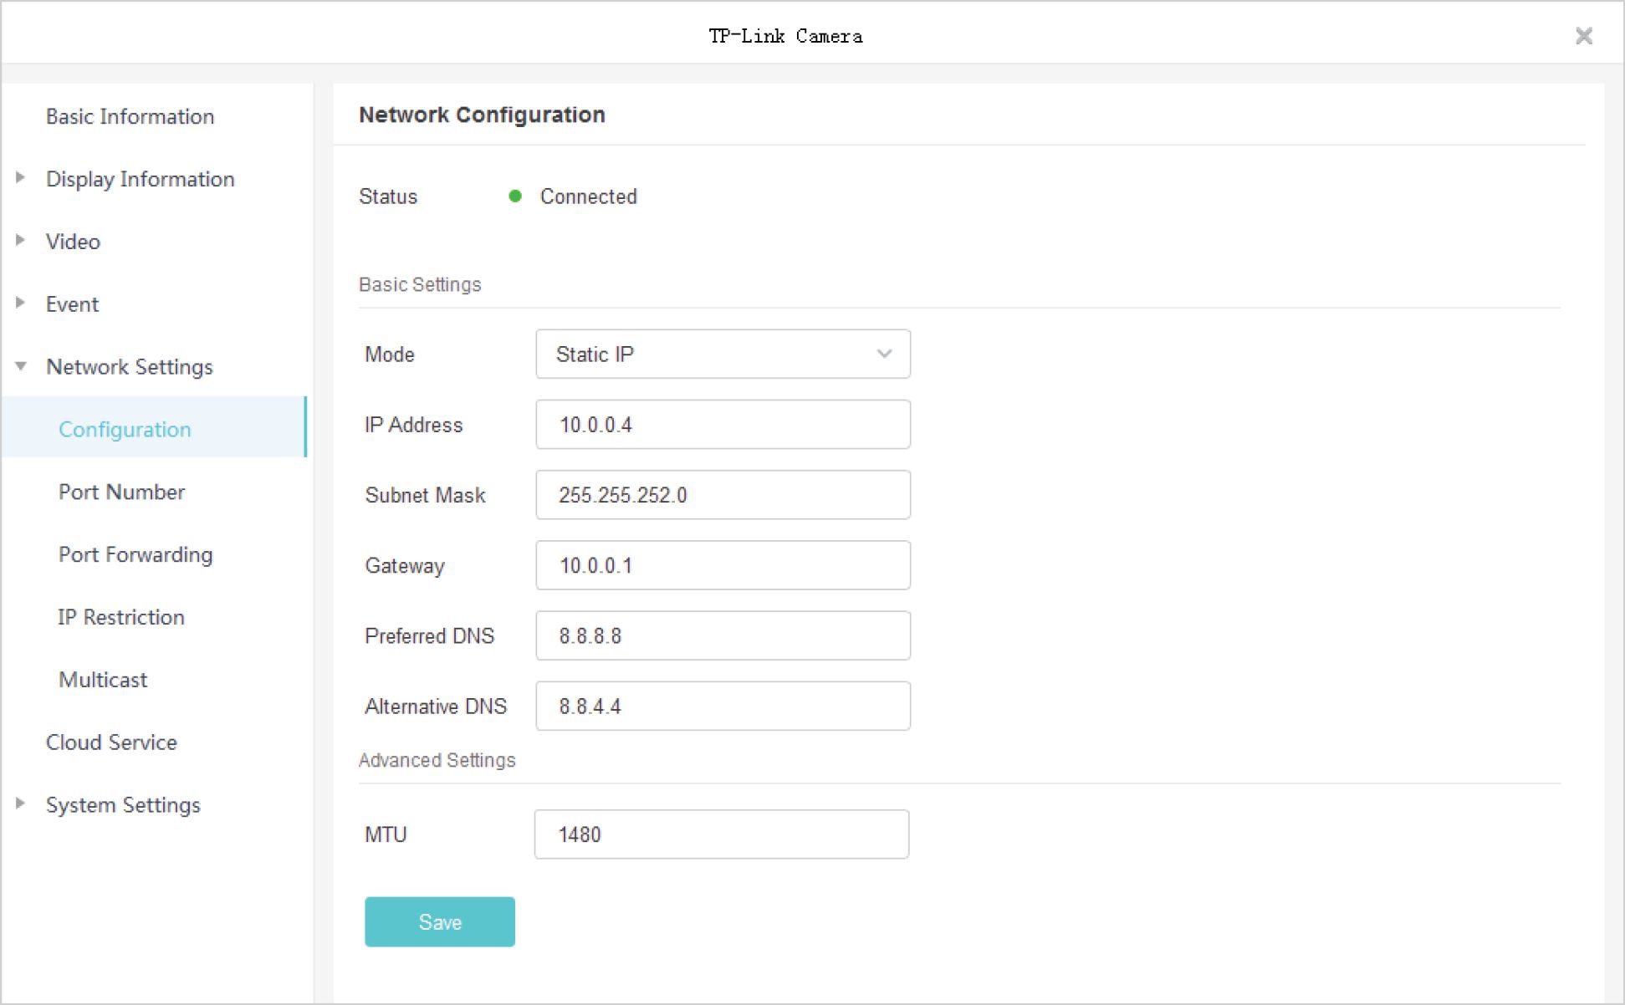Expand the System Settings section arrow
Viewport: 1625px width, 1005px height.
[20, 803]
